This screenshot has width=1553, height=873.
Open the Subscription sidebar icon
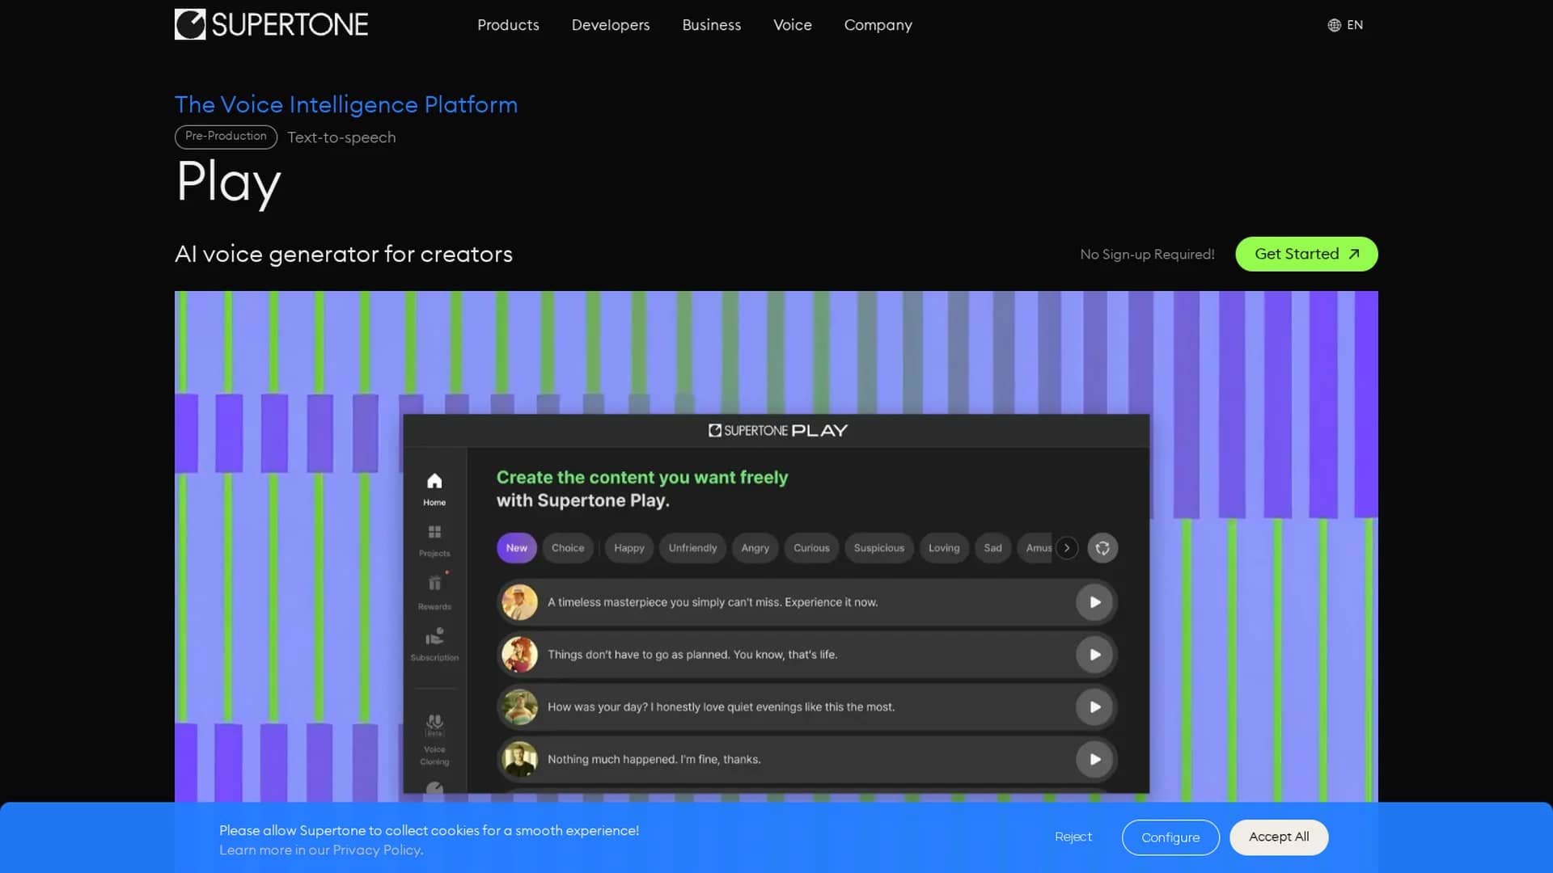click(x=434, y=644)
